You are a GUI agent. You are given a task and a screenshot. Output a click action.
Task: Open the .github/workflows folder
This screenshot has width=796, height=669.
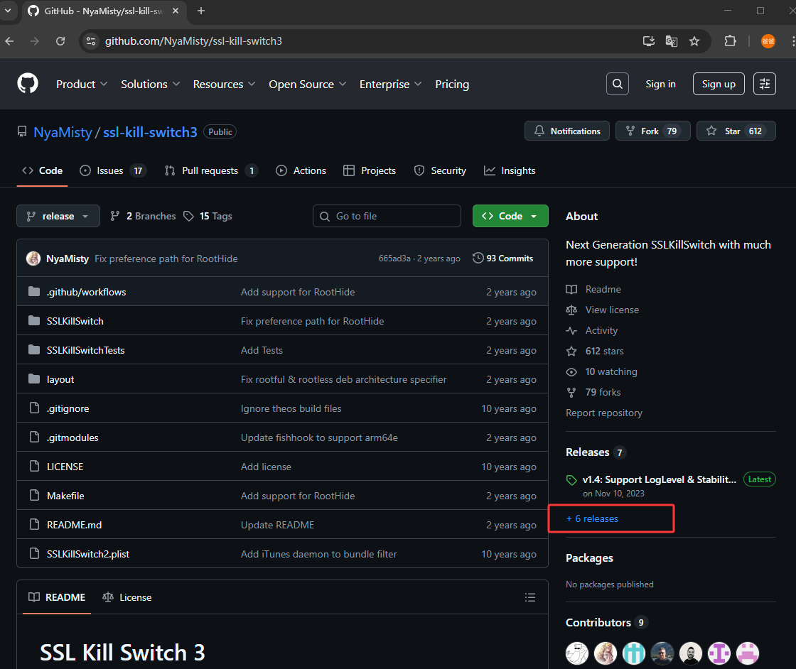coord(86,292)
